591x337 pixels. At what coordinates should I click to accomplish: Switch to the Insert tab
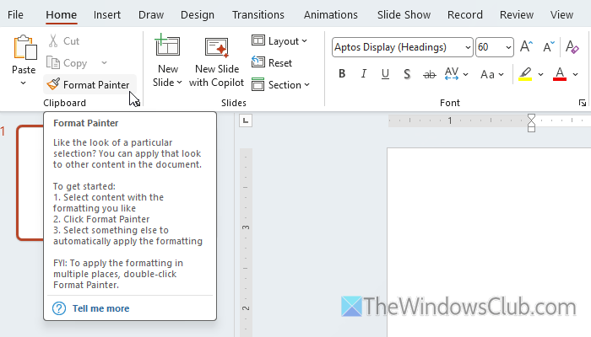107,14
